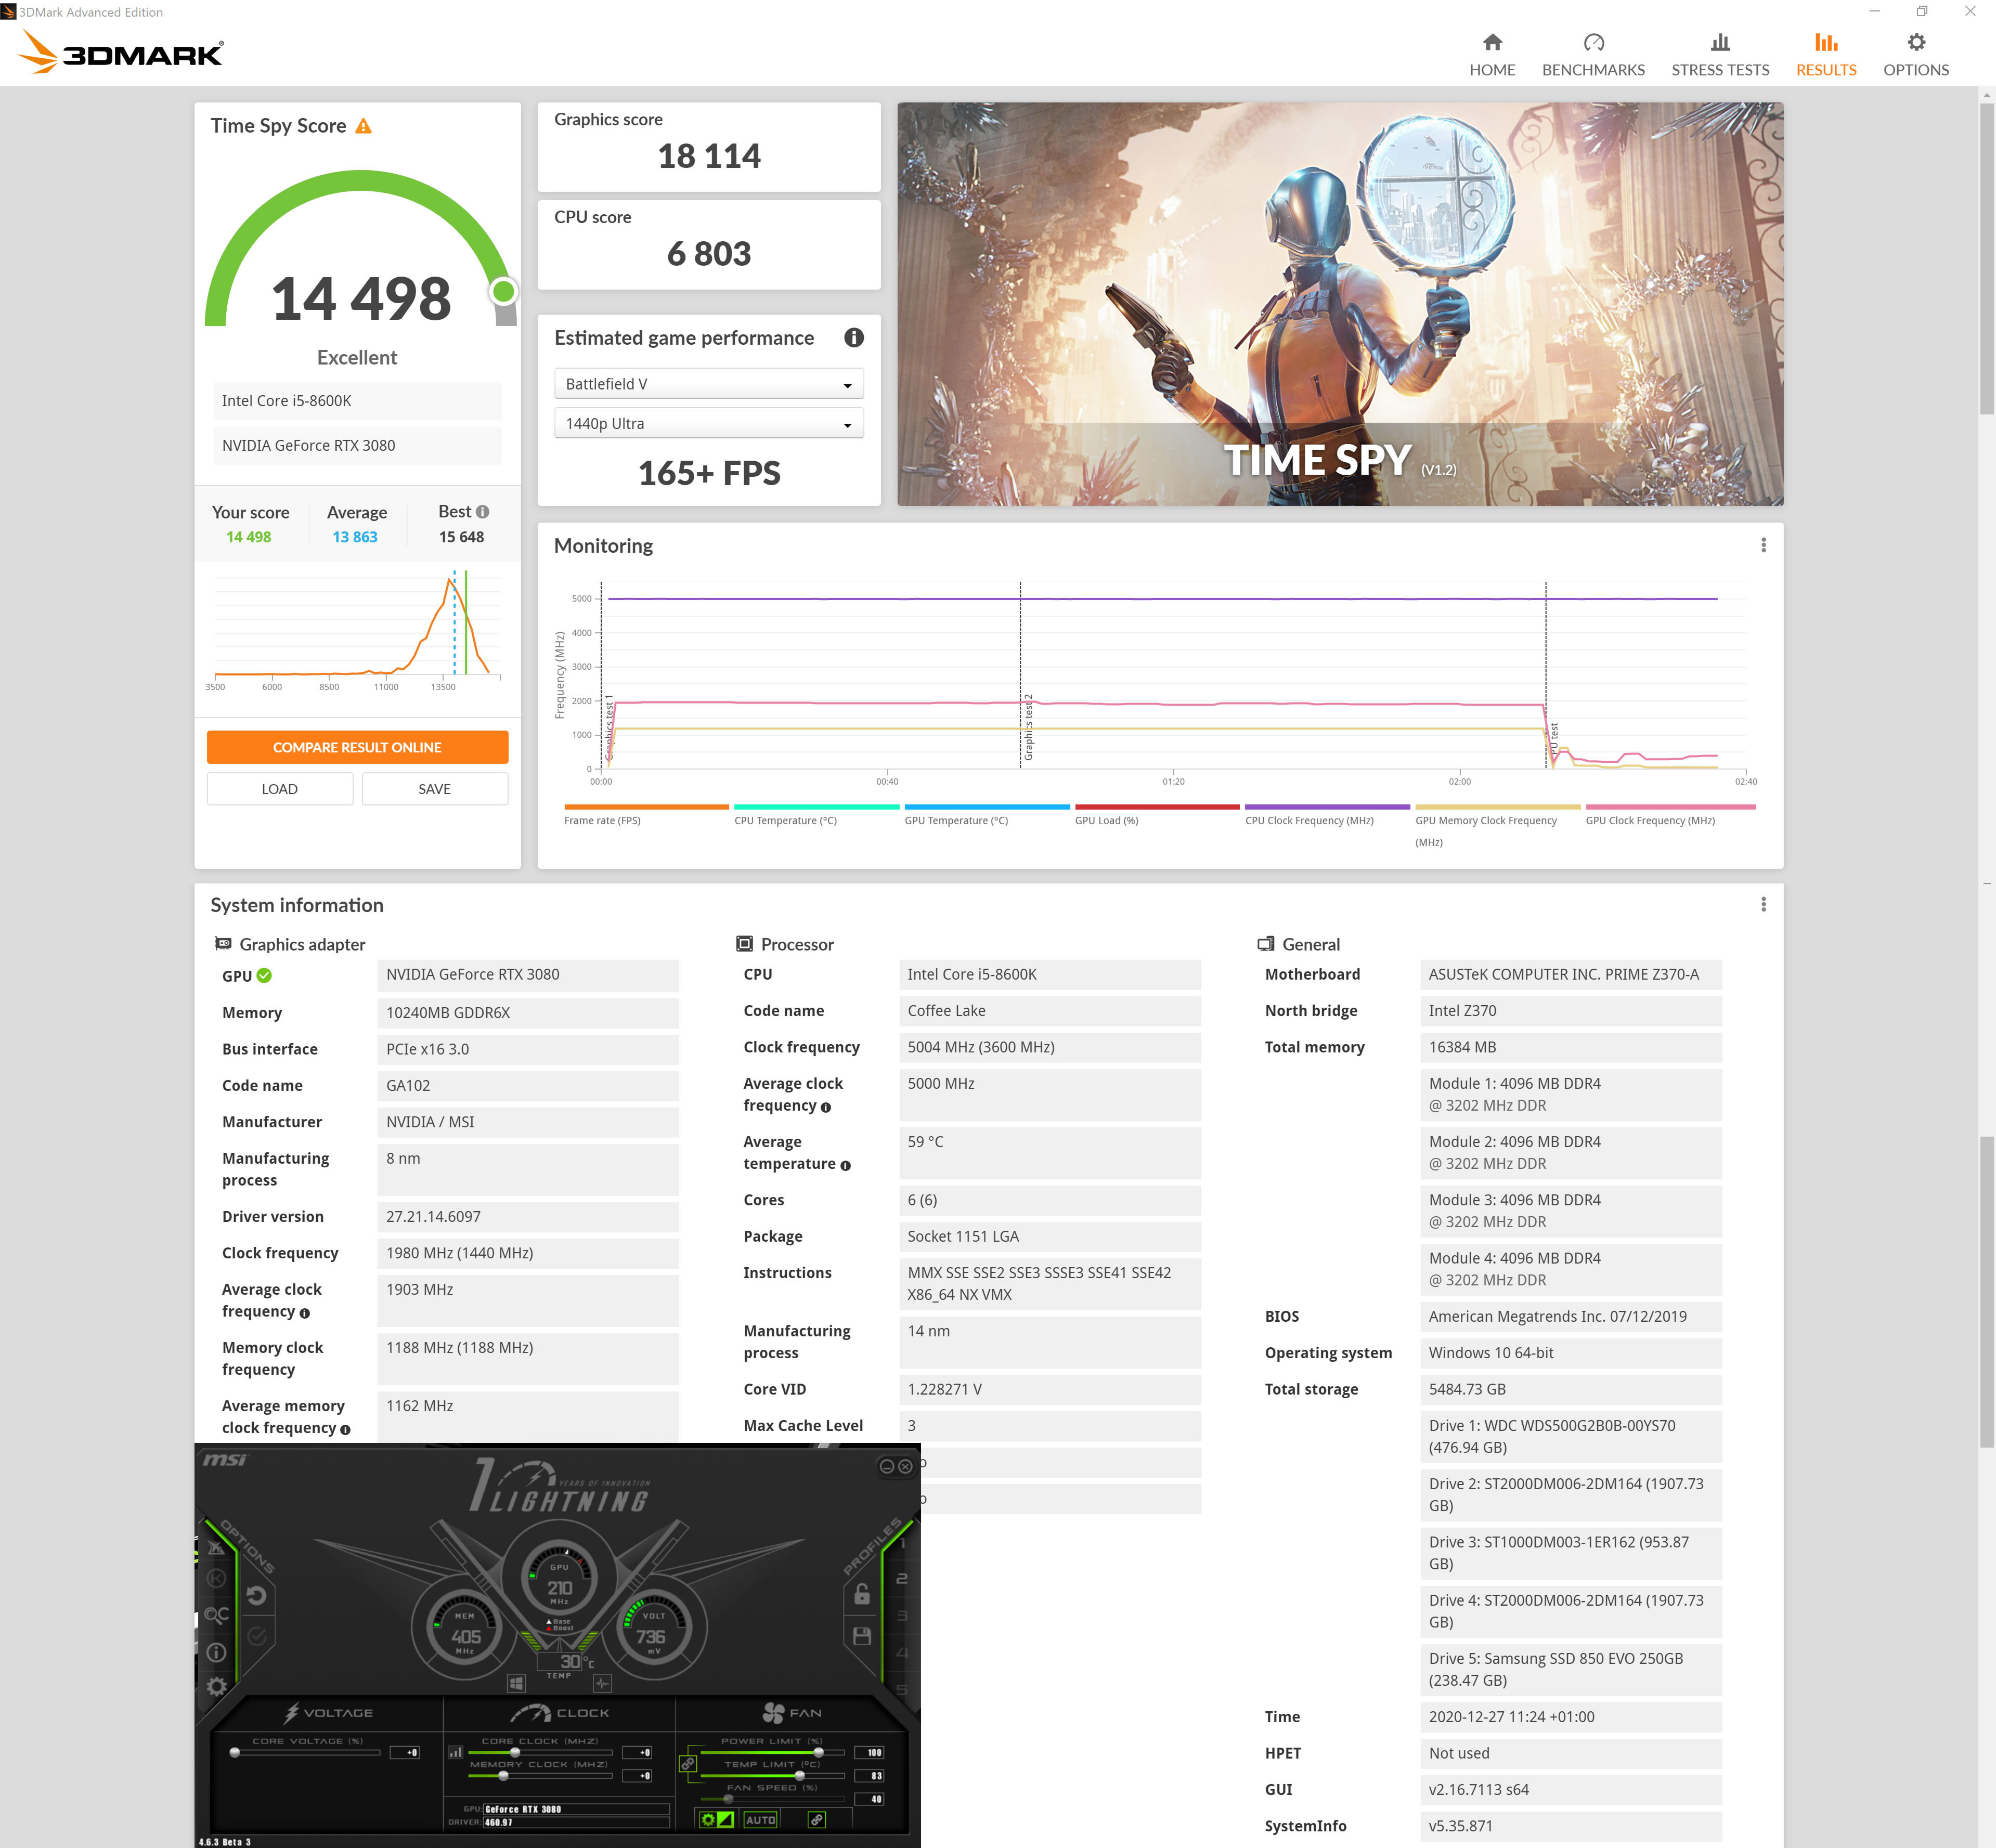
Task: Launch Kombustor with the K icon in Afterburner
Action: click(216, 1578)
